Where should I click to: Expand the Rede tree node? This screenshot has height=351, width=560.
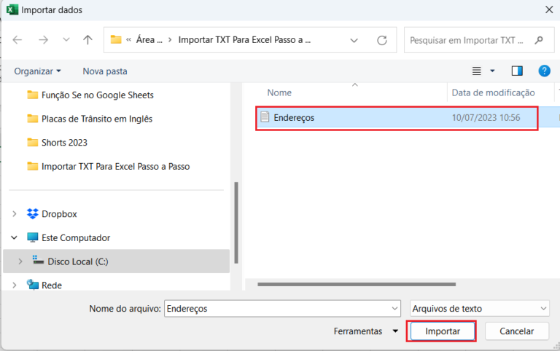pyautogui.click(x=15, y=285)
